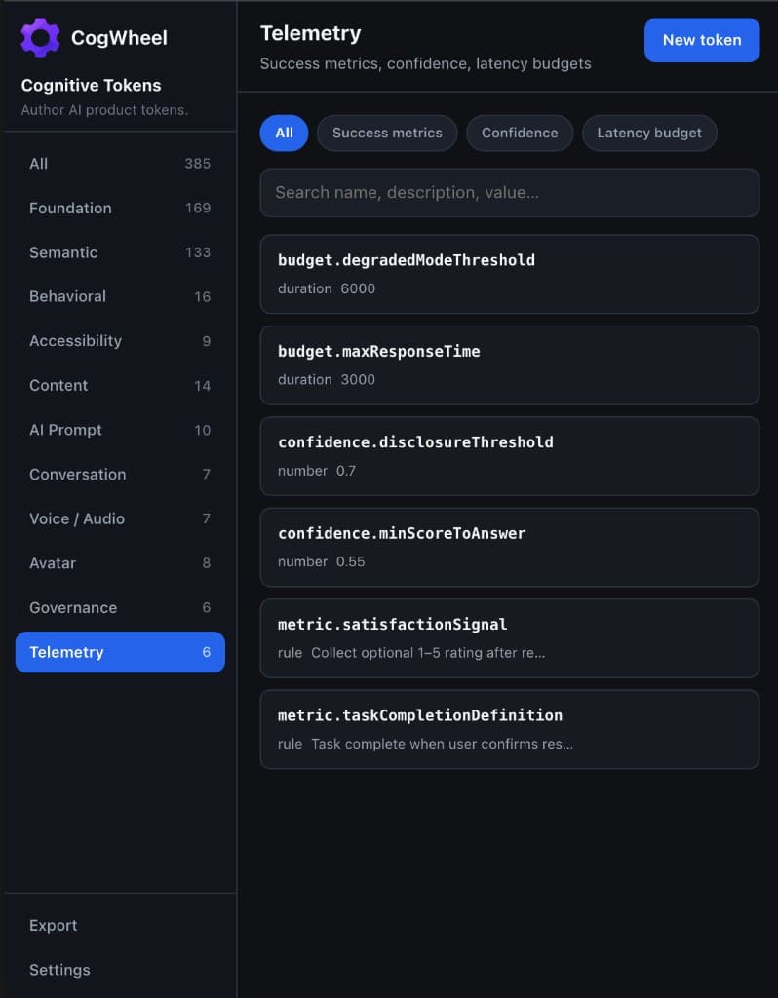Open the Avatar category
This screenshot has width=778, height=998.
pyautogui.click(x=120, y=563)
